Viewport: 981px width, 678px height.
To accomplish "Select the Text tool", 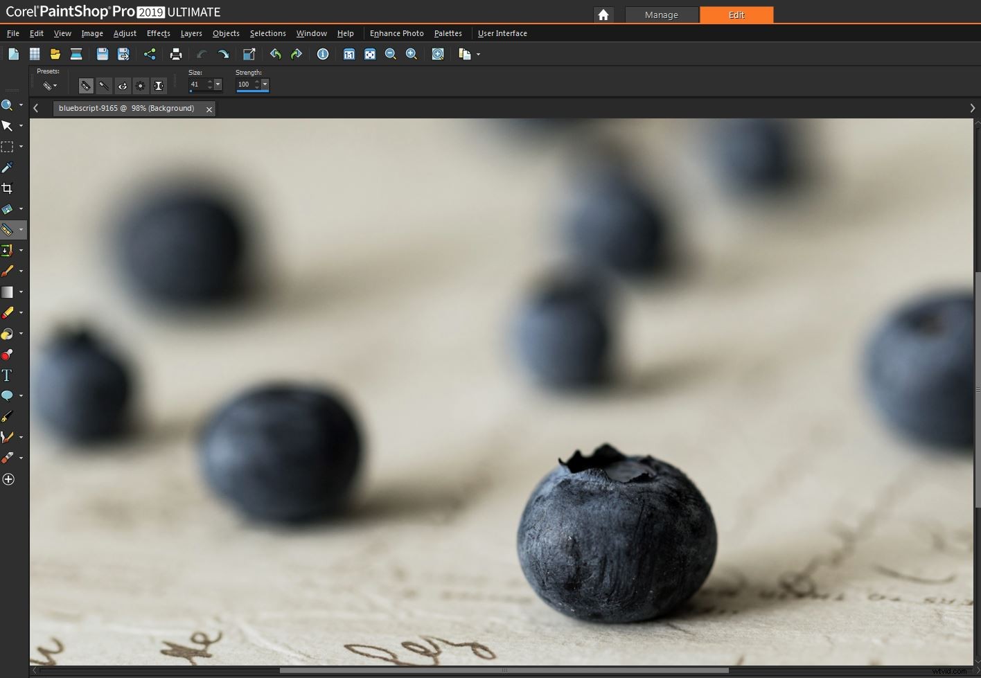I will click(x=8, y=375).
